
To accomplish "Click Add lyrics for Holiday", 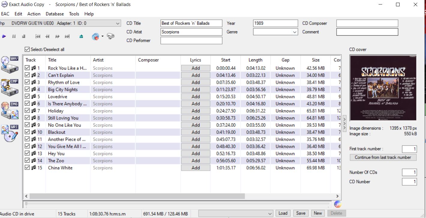I will click(196, 111).
